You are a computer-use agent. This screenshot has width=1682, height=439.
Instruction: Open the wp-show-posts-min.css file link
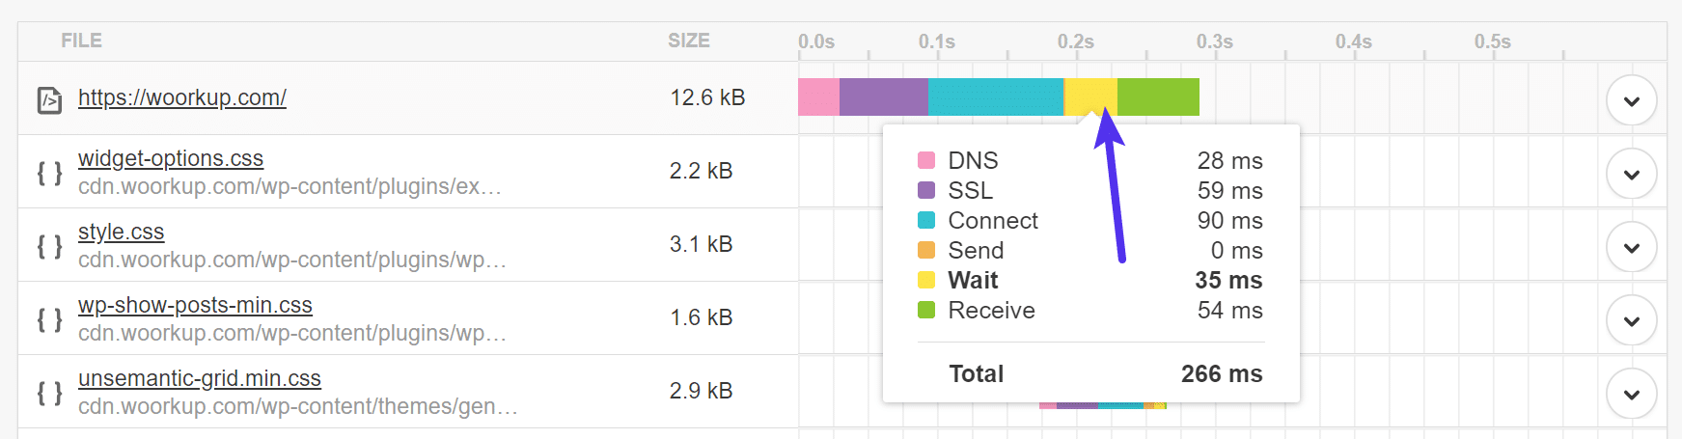pos(195,305)
